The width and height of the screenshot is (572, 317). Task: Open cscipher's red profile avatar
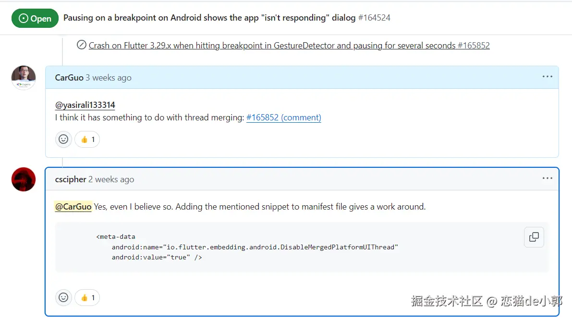[x=24, y=179]
